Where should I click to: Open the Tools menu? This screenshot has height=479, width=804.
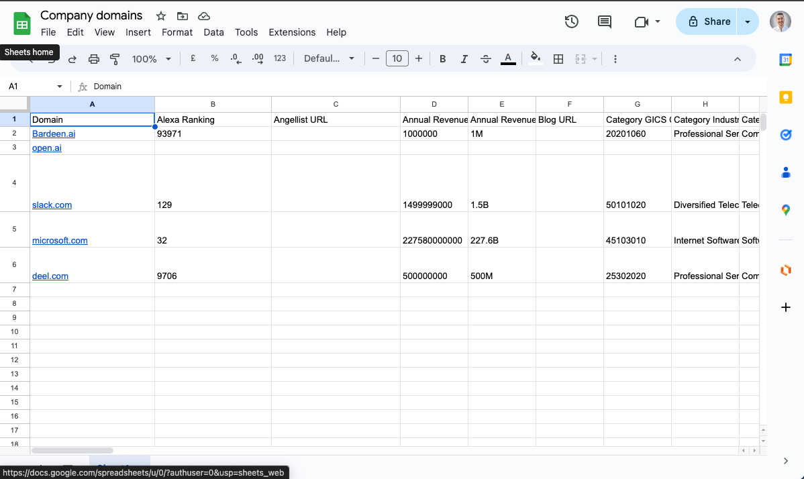point(246,32)
